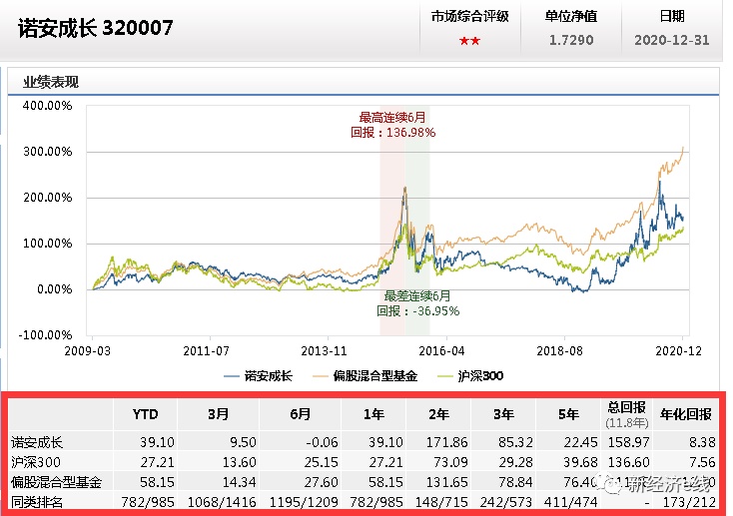Click the 1年 column header
This screenshot has width=733, height=516.
pos(373,414)
